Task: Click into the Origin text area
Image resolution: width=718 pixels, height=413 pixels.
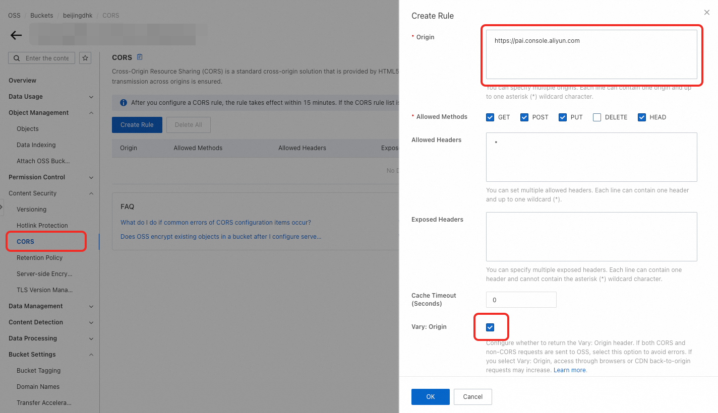Action: [591, 54]
